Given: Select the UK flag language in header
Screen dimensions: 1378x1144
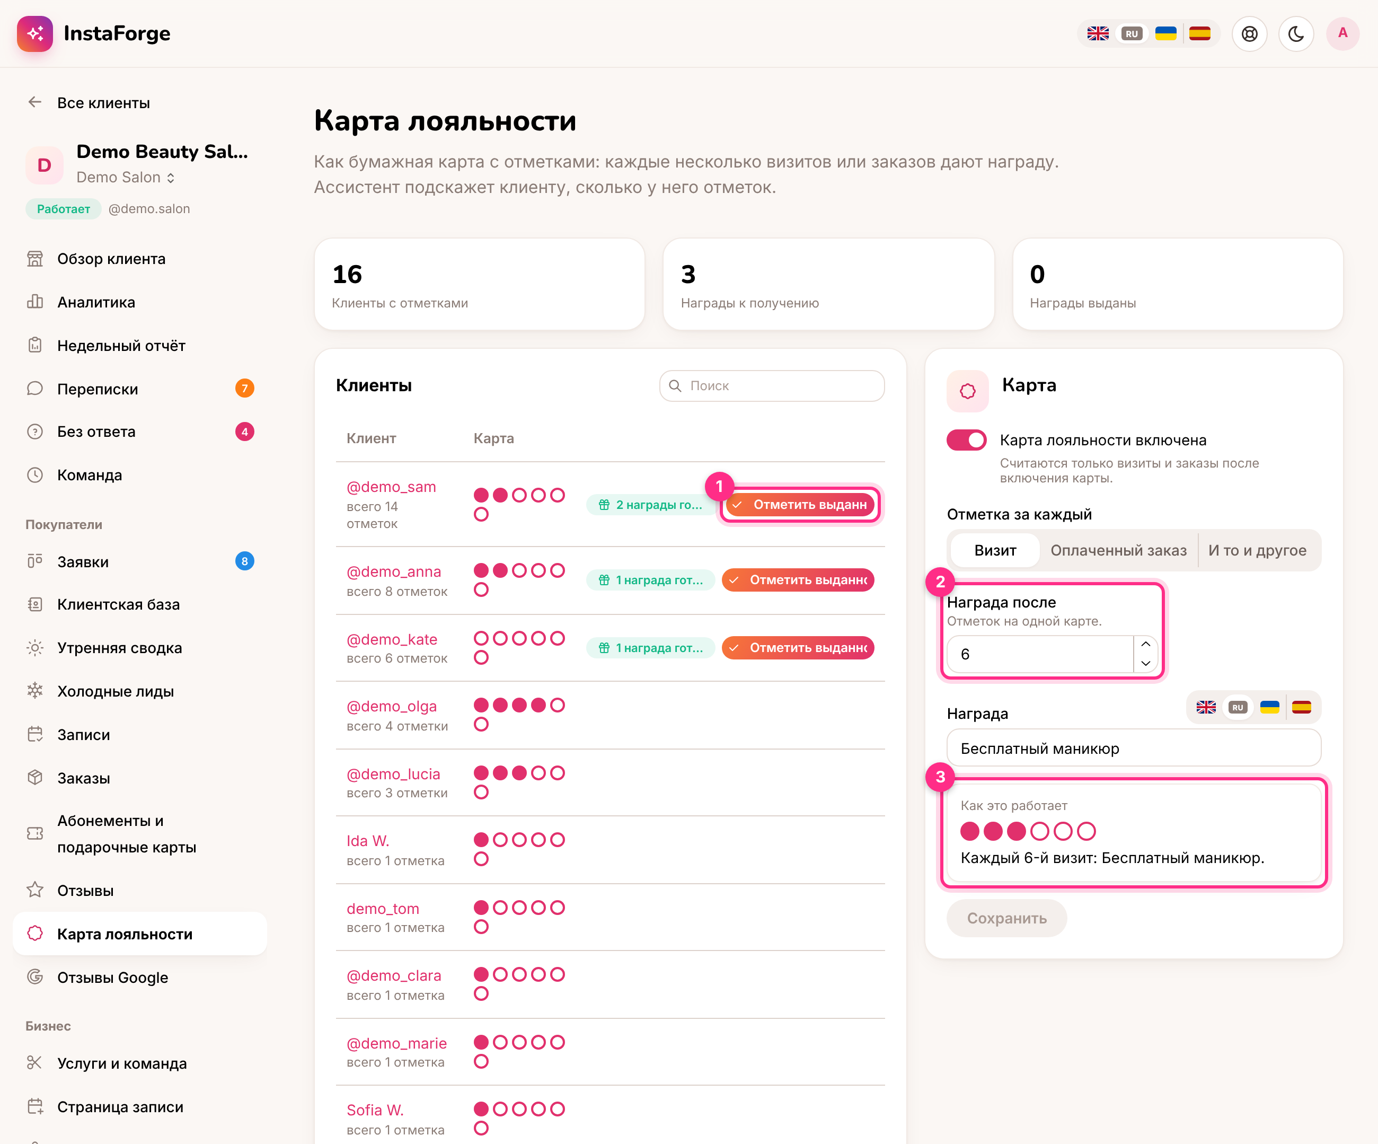Looking at the screenshot, I should coord(1098,33).
